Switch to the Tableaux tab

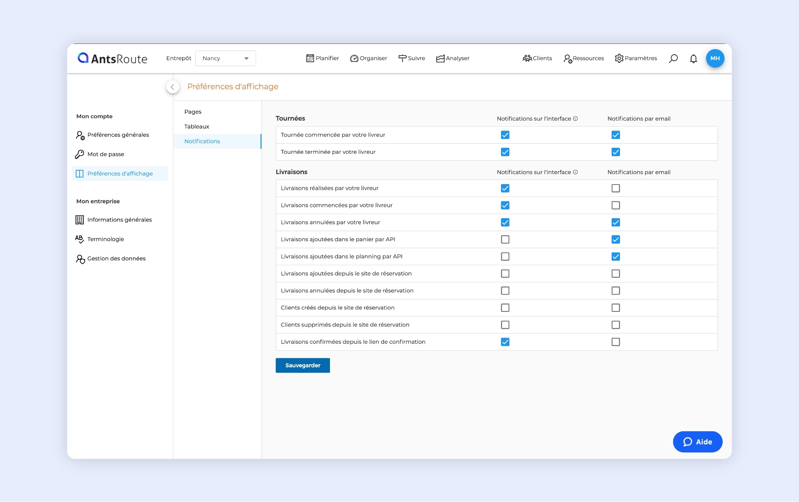click(x=197, y=127)
